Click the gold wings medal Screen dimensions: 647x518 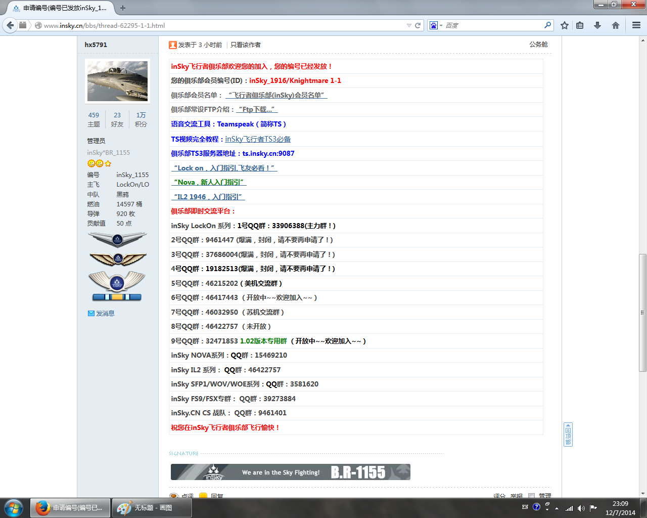click(x=118, y=259)
